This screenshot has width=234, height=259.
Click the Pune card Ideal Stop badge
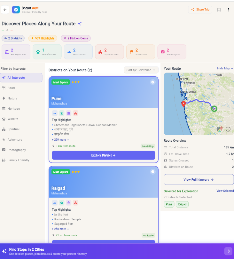pyautogui.click(x=148, y=146)
